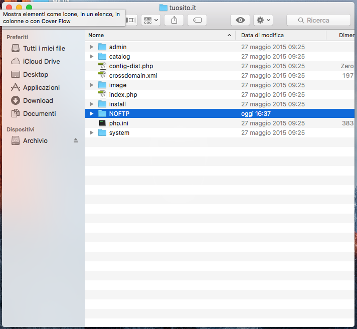
Task: Select the install folder icon
Action: 102,104
